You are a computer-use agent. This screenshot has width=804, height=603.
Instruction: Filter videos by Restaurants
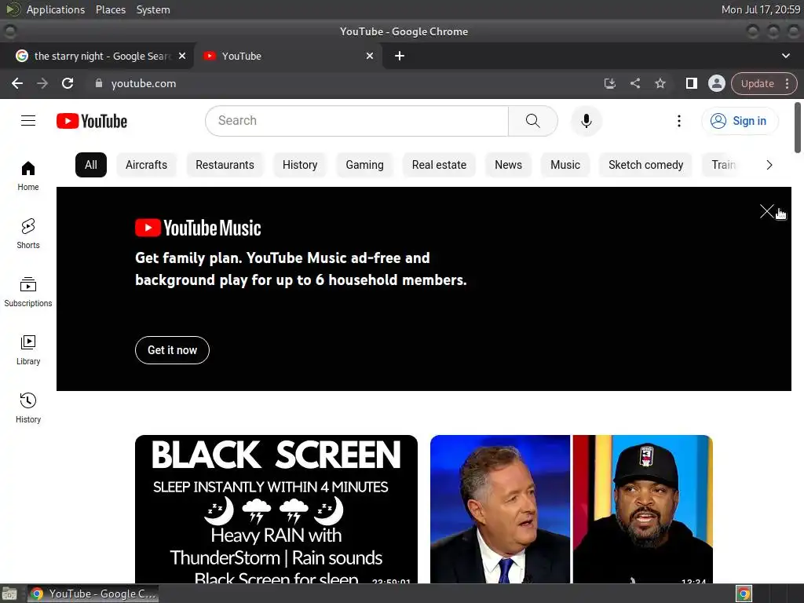(225, 165)
